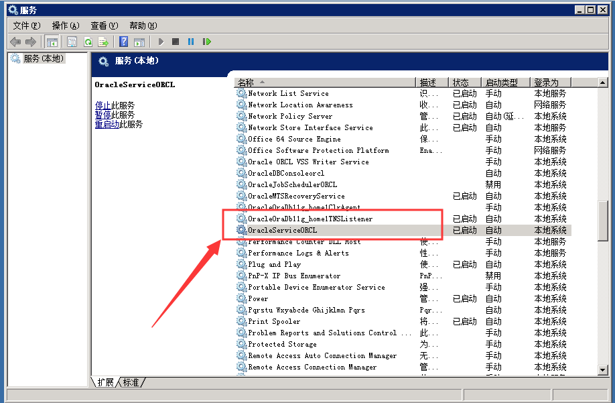Viewport: 615px width, 403px height.
Task: Select the Network Store Interface Service row
Action: click(x=403, y=127)
